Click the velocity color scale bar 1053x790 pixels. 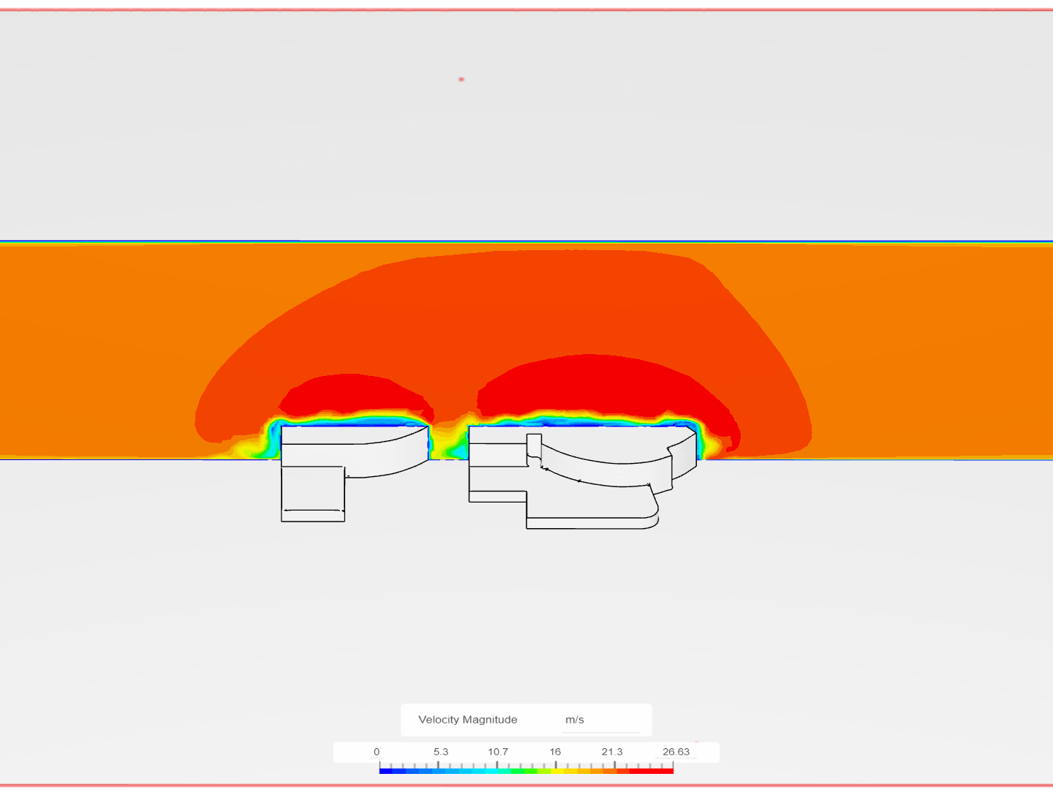526,770
